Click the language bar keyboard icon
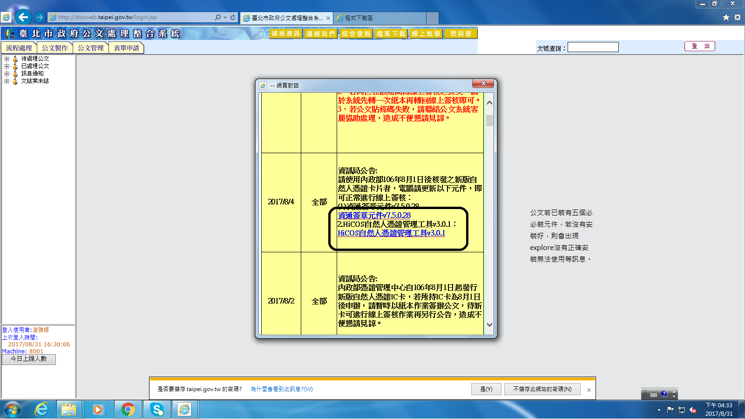745x419 pixels. pyautogui.click(x=654, y=394)
